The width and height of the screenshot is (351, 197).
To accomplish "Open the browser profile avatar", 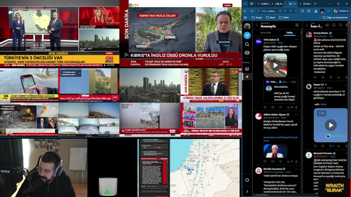I will 322,11.
